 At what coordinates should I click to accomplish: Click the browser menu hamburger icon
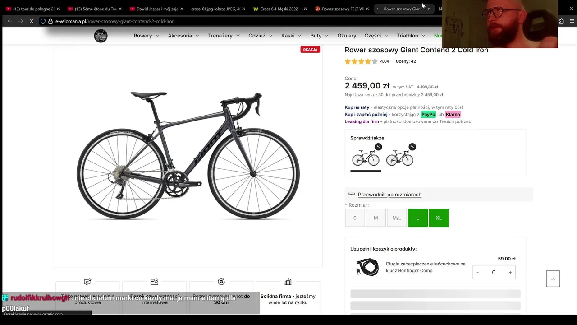(x=572, y=21)
